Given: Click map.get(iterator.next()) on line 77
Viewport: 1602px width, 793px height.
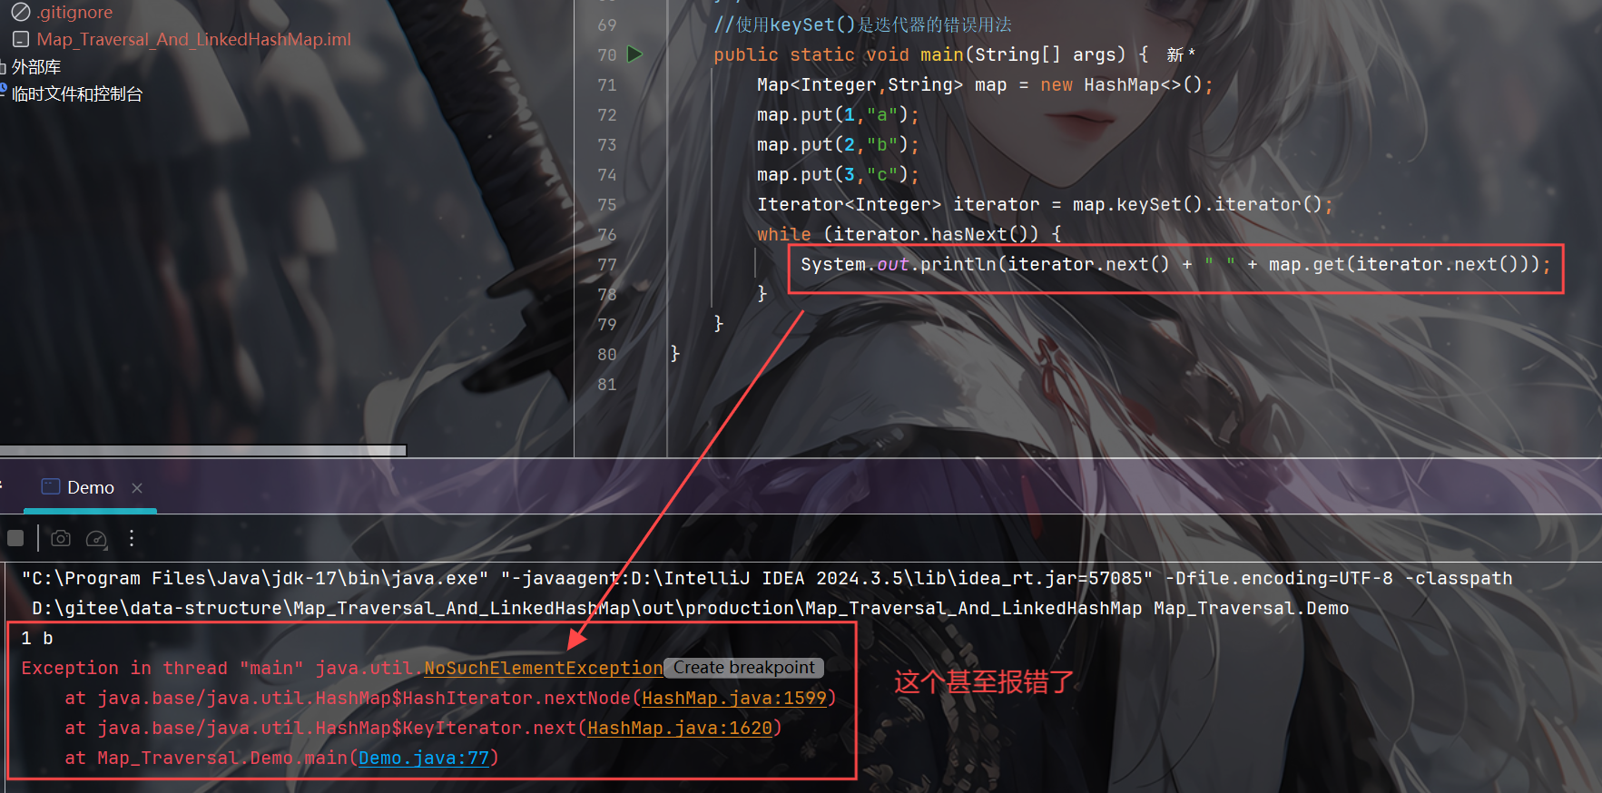Looking at the screenshot, I should pos(1398,264).
